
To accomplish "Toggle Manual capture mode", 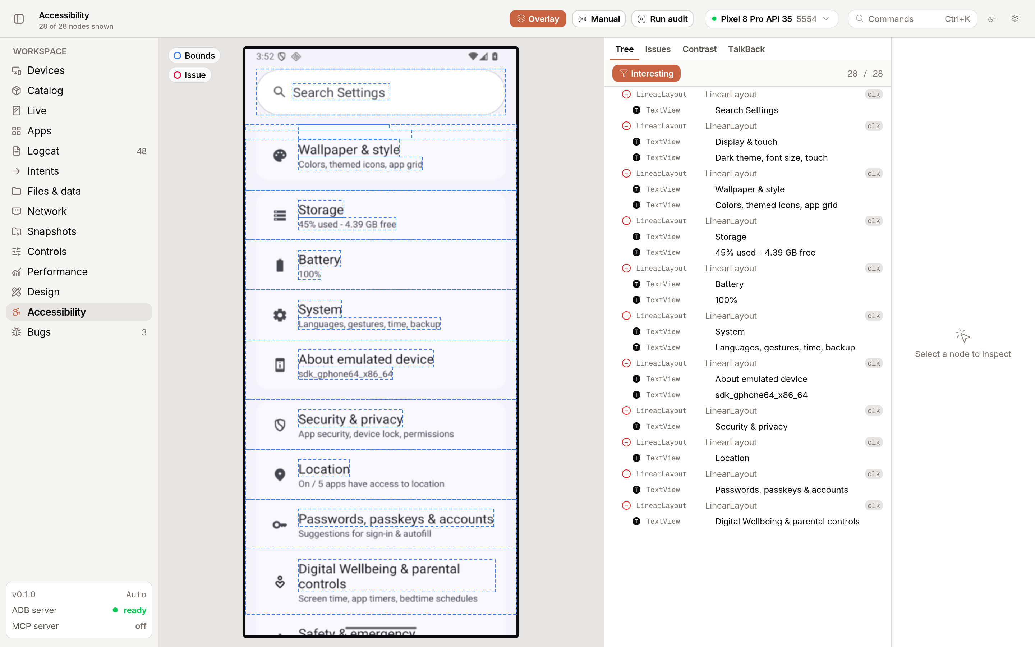I will pos(599,19).
